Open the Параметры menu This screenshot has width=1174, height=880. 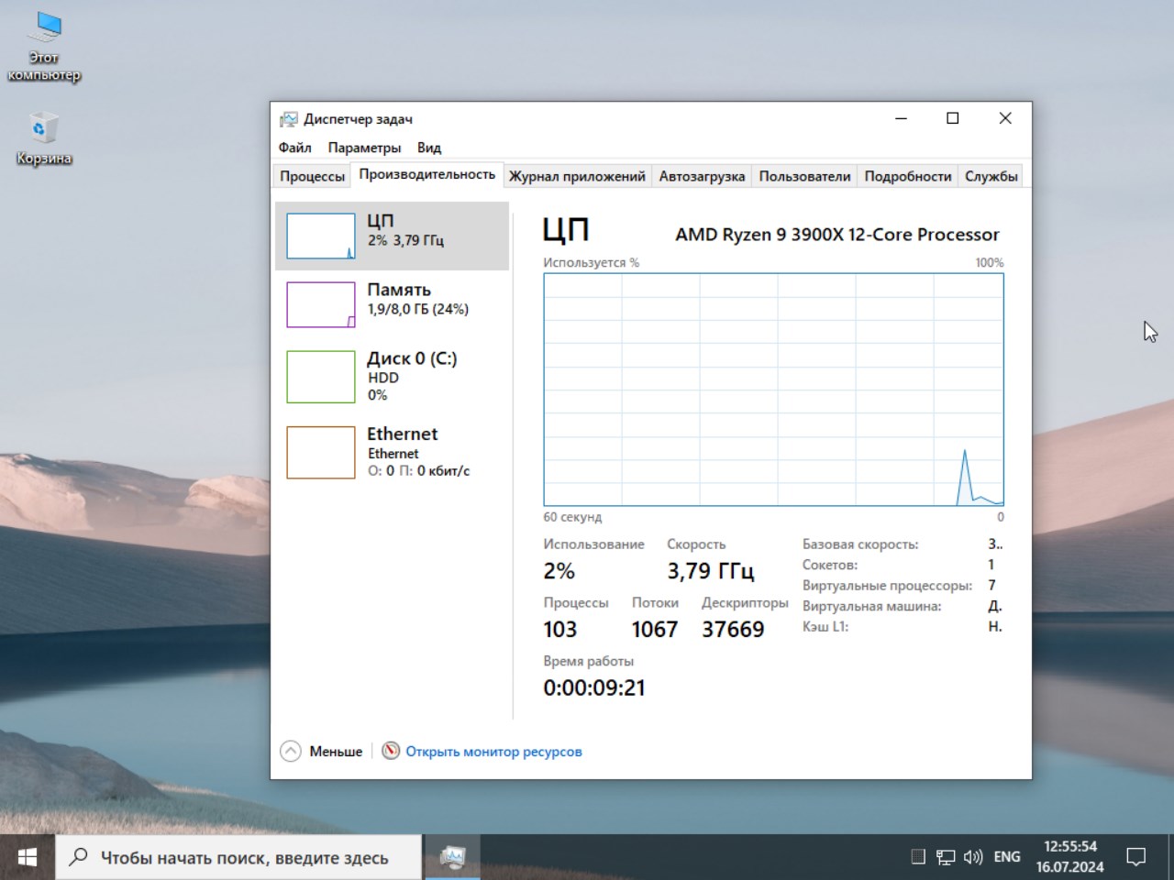(x=364, y=148)
